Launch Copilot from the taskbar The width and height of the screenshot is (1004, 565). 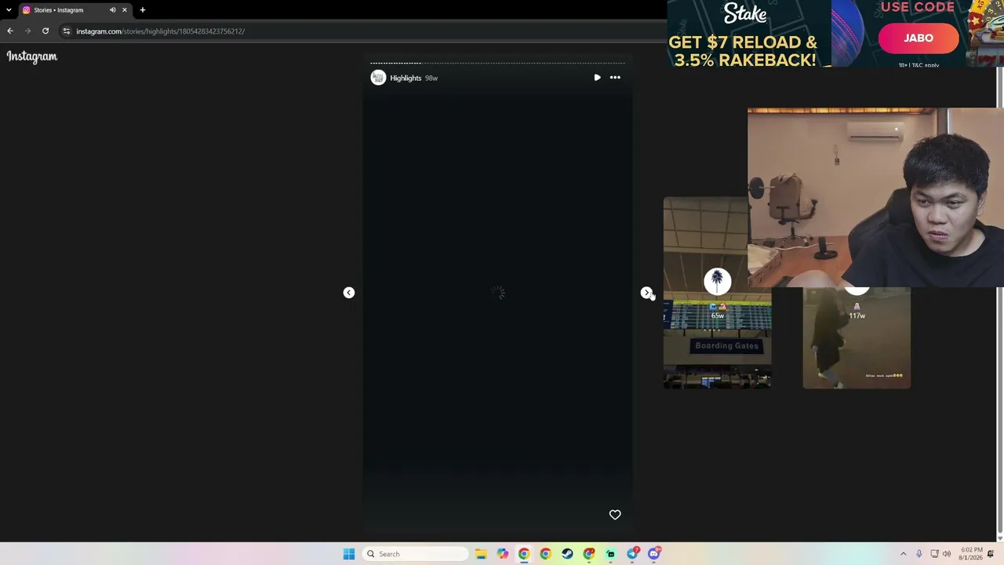503,554
